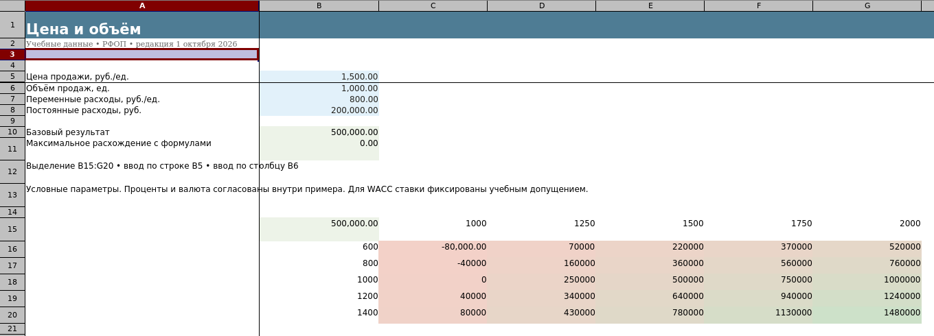The width and height of the screenshot is (934, 336).
Task: Select the cell showing 1000000 in column G
Action: (x=867, y=282)
